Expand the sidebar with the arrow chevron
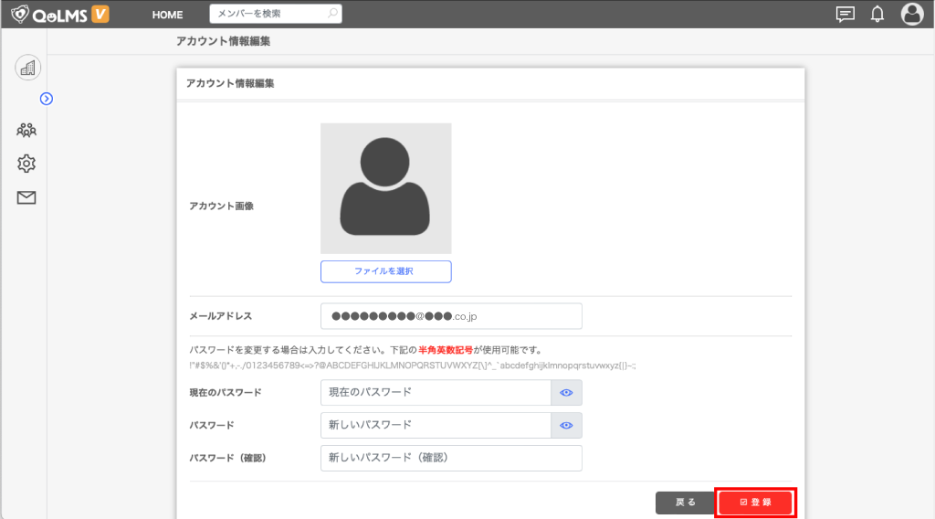 (x=47, y=99)
